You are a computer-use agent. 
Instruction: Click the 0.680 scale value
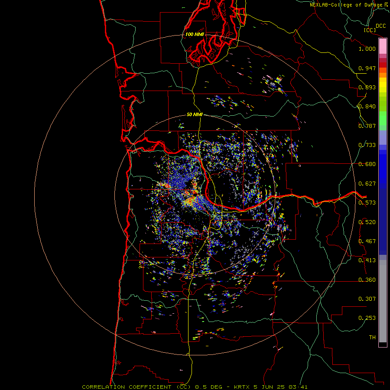(367, 164)
